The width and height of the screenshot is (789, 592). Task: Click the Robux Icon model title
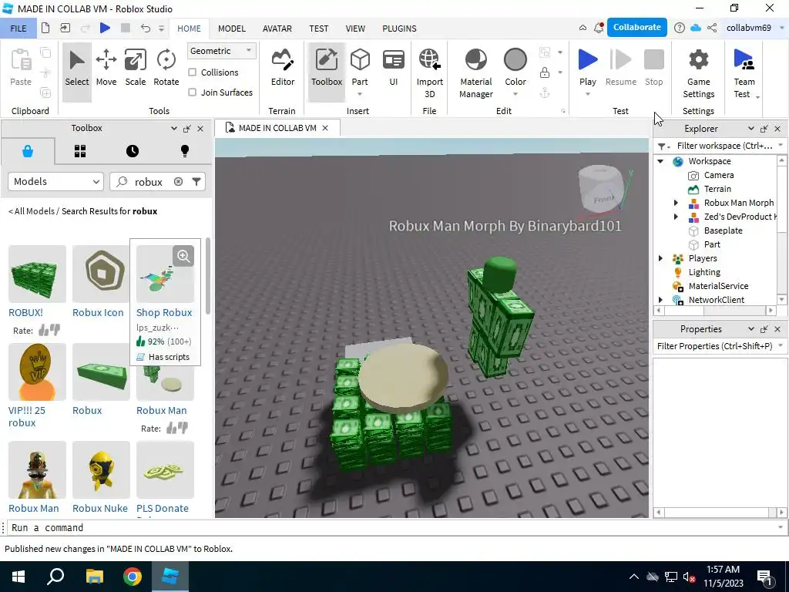pyautogui.click(x=98, y=313)
